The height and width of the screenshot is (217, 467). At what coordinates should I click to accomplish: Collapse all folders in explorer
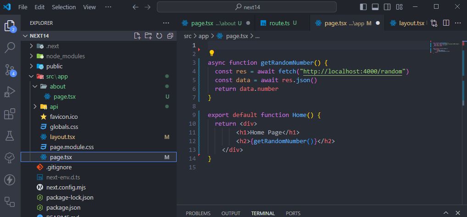[170, 36]
